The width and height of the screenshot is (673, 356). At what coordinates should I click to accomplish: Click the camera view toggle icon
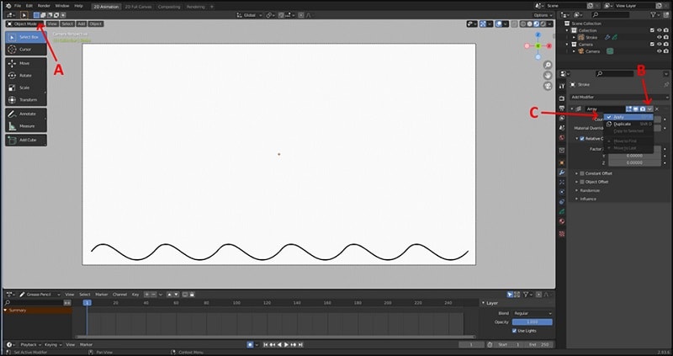point(548,86)
